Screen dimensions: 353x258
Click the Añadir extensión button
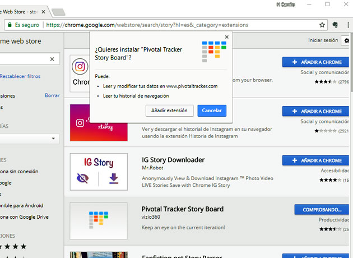pos(170,110)
